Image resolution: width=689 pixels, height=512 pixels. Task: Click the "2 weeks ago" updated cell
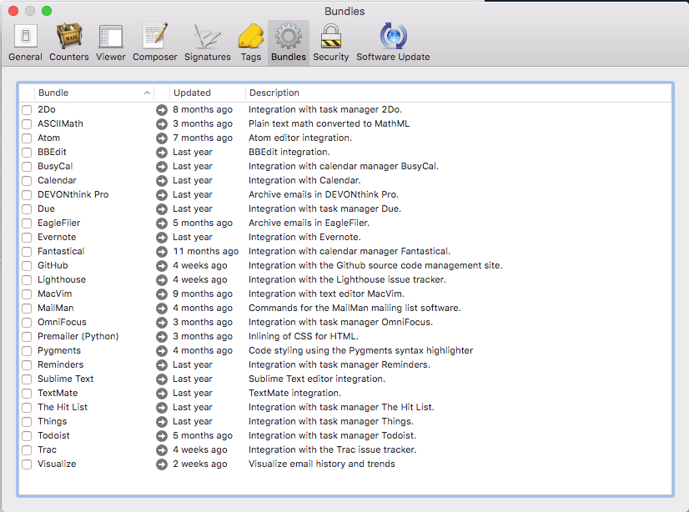(200, 464)
